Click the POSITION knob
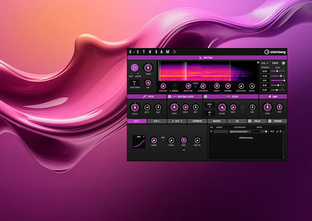 coord(163,86)
